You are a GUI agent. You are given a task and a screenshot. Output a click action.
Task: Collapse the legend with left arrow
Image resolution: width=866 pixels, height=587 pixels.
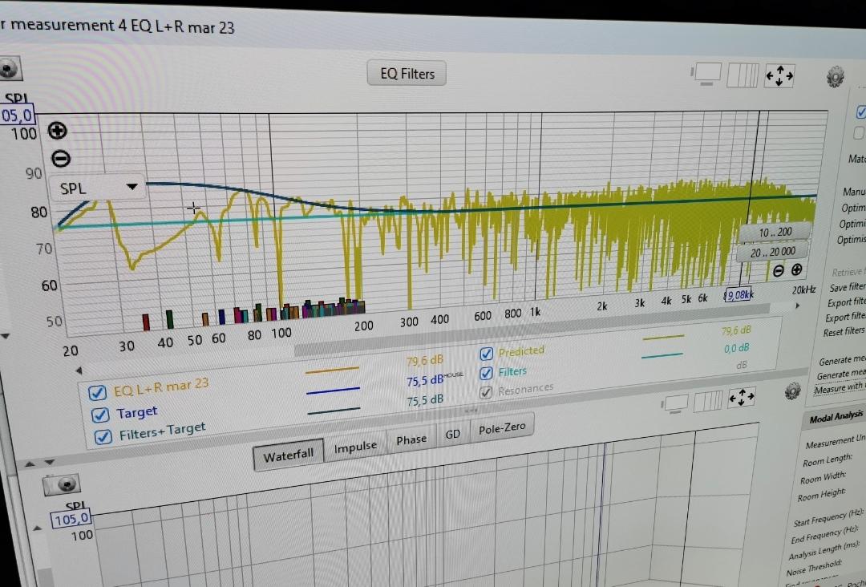pos(79,370)
